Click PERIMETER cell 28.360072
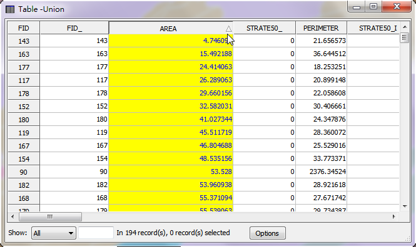 pyautogui.click(x=322, y=132)
